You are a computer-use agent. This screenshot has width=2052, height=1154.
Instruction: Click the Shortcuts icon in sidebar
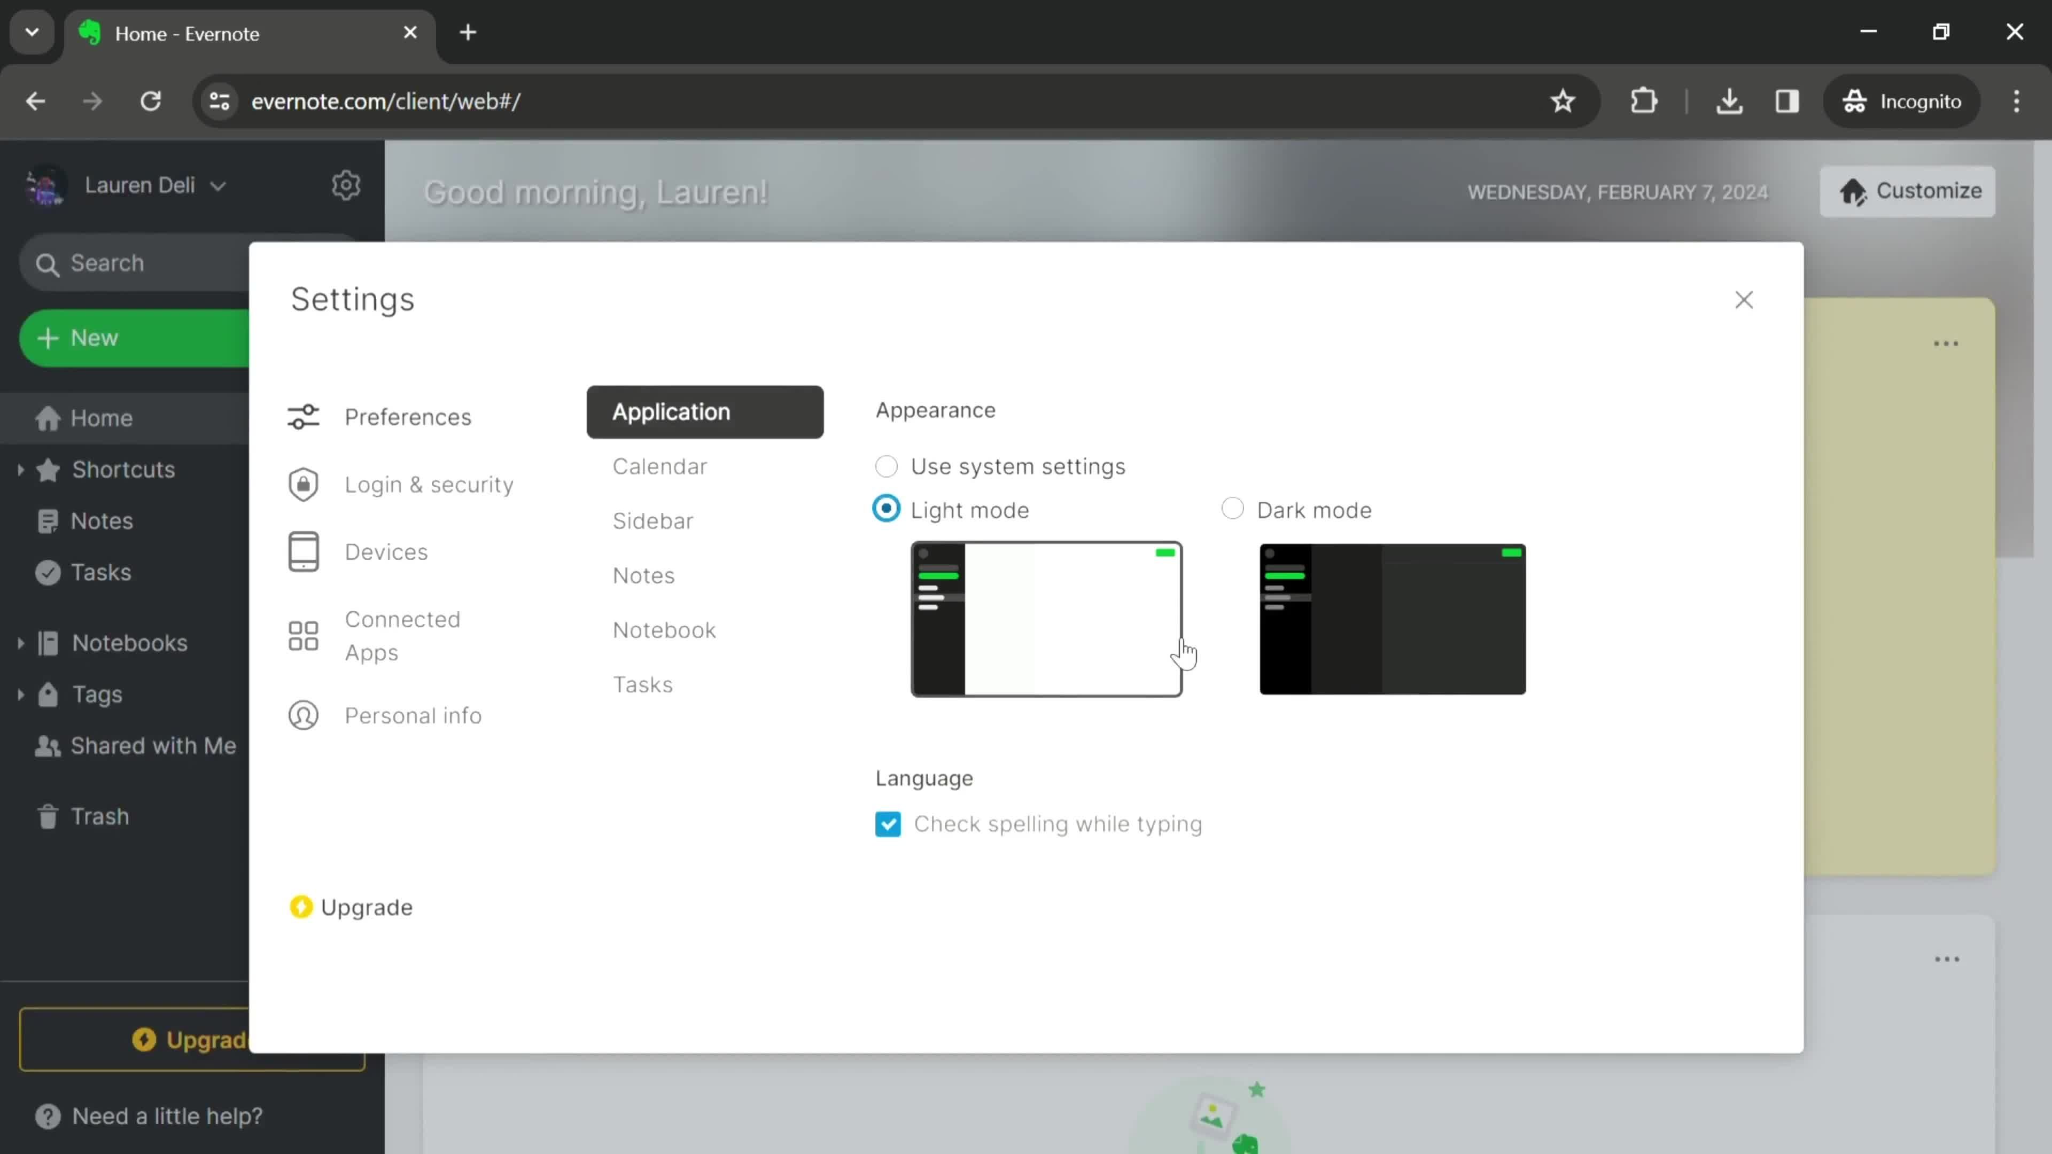click(x=48, y=469)
